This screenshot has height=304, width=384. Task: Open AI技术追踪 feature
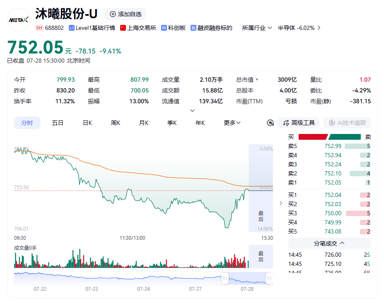[347, 123]
